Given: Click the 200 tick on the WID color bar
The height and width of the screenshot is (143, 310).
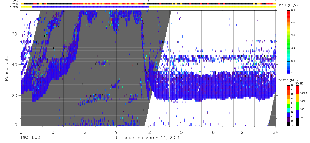Looking at the screenshot, I should (293, 48).
